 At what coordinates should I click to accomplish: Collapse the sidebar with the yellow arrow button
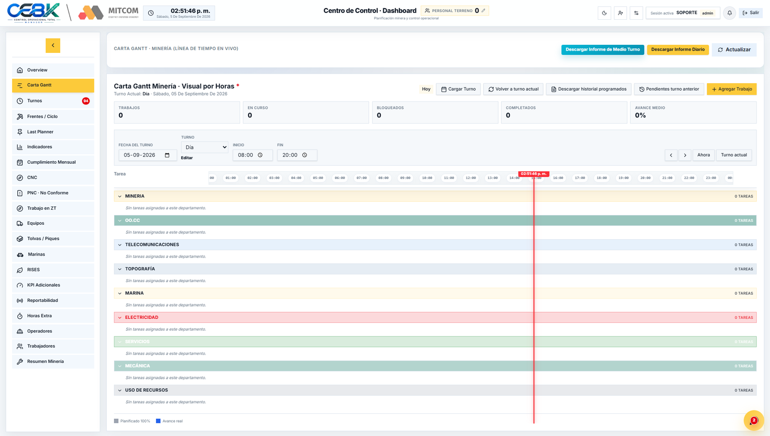53,45
